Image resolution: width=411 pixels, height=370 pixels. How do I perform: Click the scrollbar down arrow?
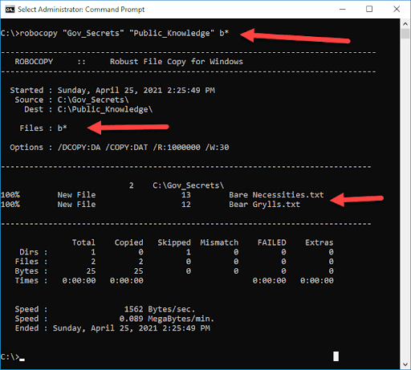(x=405, y=364)
